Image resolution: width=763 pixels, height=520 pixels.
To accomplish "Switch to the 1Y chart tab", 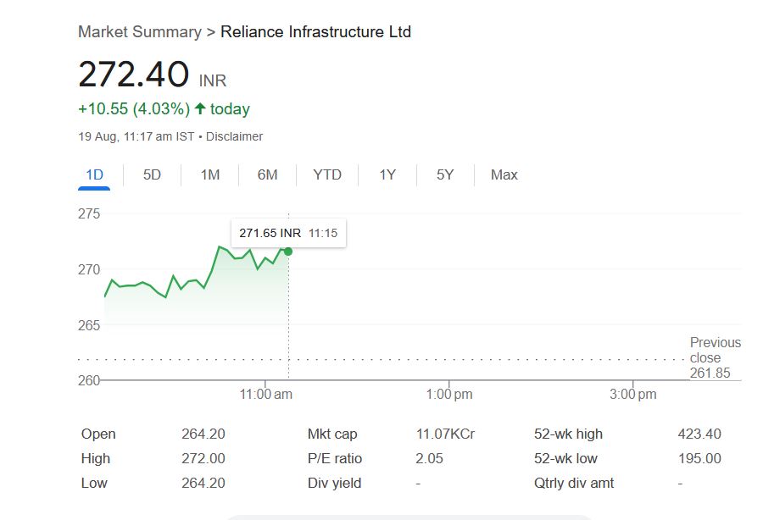I will point(387,174).
